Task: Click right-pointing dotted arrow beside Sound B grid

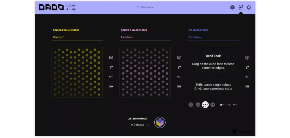Action: tap(179, 86)
